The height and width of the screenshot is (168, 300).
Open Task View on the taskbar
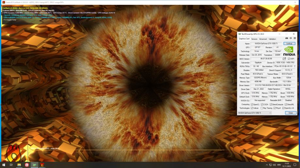[11, 165]
